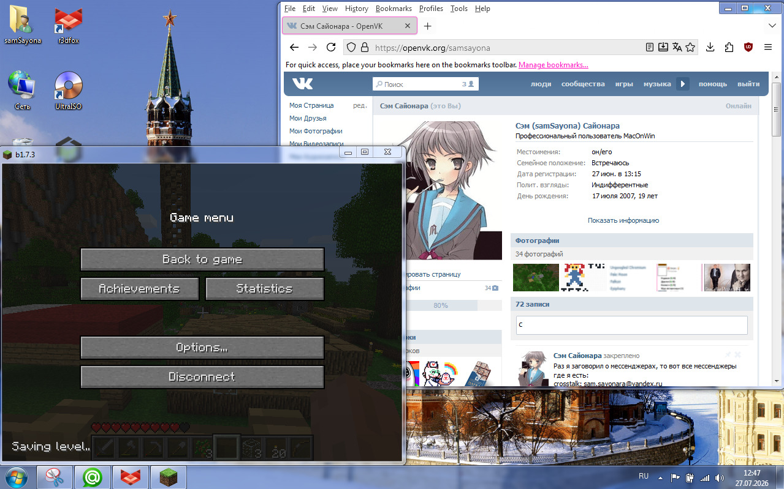Viewport: 784px width, 489px height.
Task: Show hidden system tray icons
Action: (660, 477)
